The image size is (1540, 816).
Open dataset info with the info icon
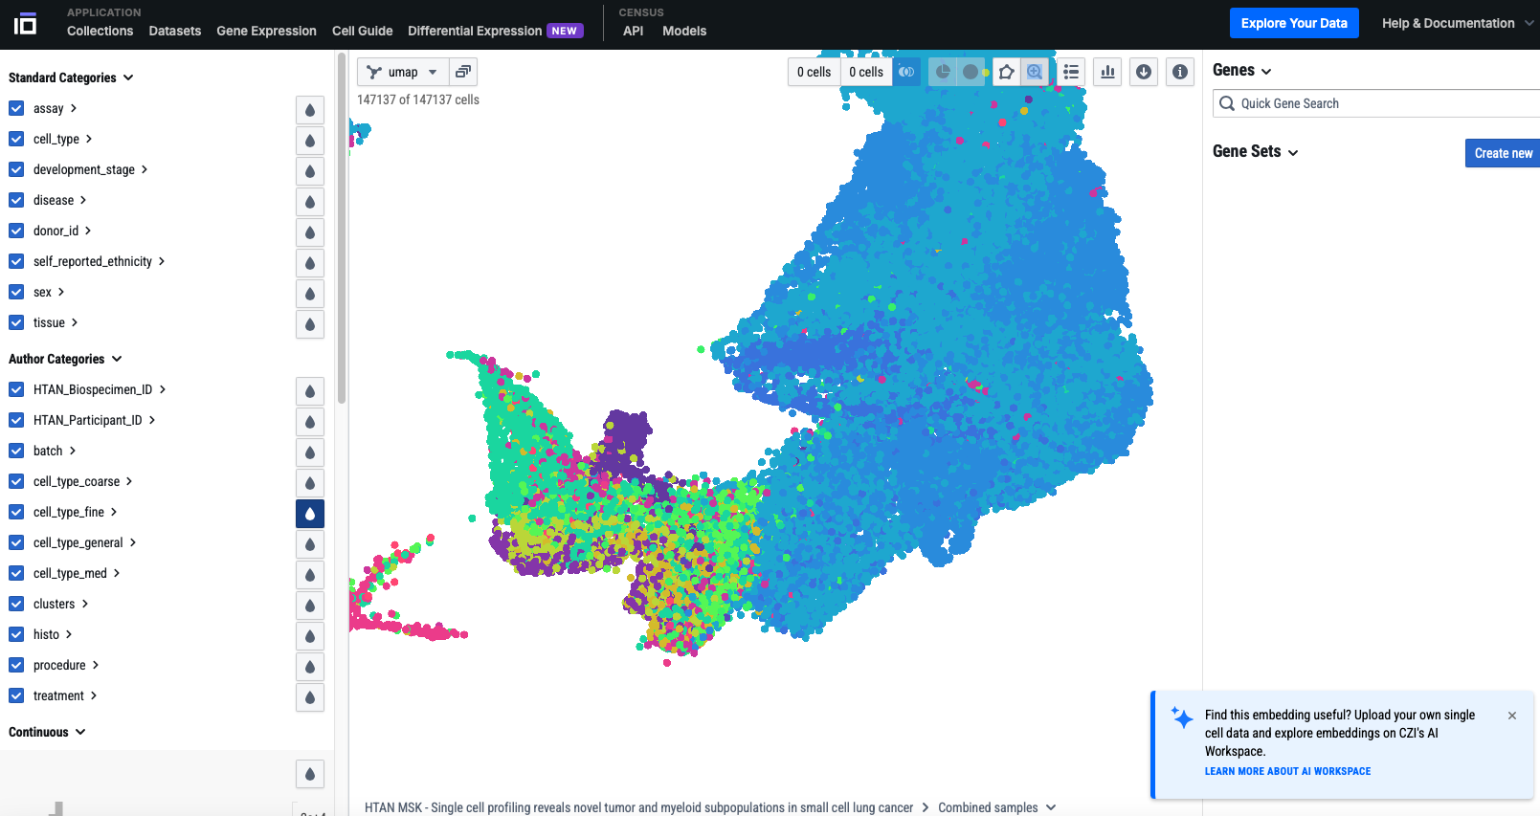pos(1180,72)
